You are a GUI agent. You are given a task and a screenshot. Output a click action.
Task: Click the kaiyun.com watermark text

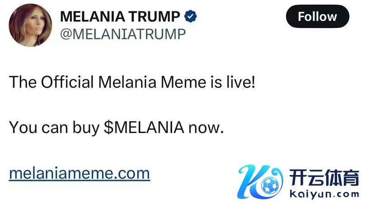pyautogui.click(x=324, y=194)
